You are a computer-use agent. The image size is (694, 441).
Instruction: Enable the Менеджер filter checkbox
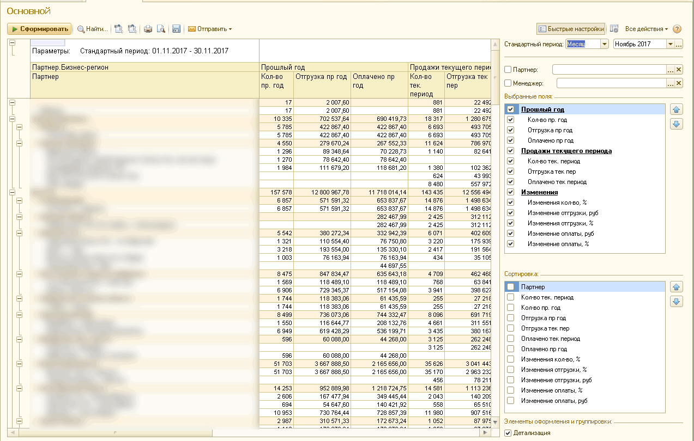click(508, 83)
